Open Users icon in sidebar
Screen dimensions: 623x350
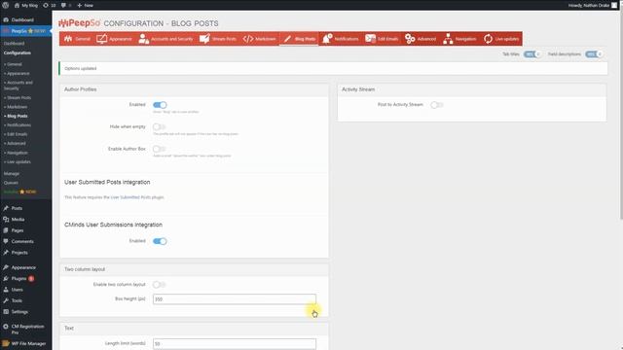6,290
